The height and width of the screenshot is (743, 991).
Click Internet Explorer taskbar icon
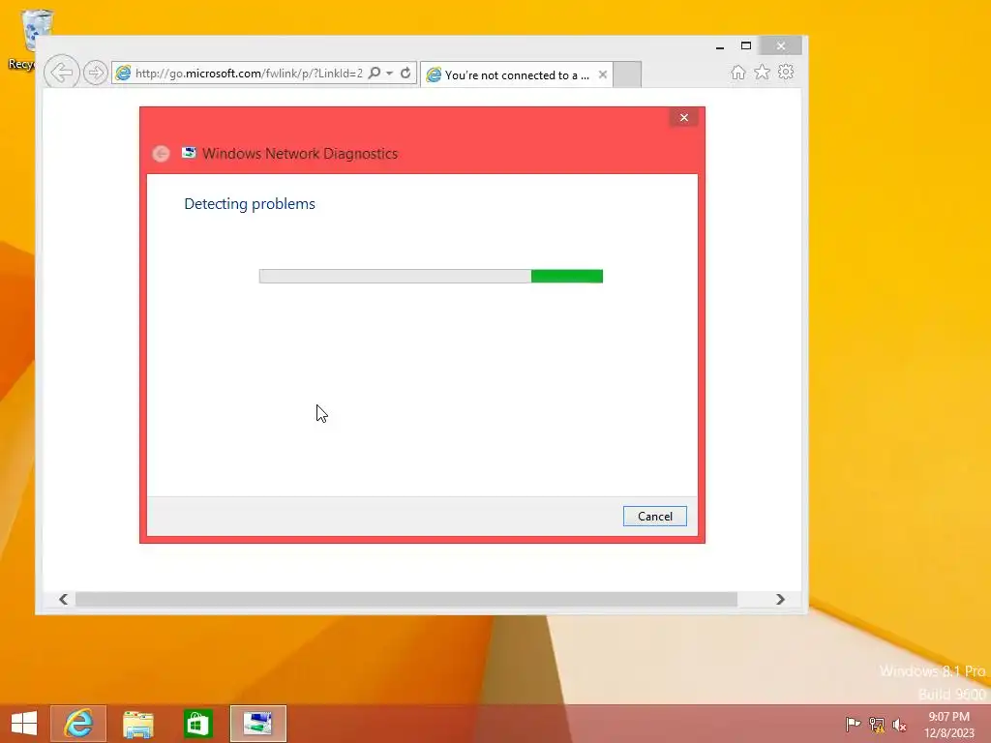pyautogui.click(x=78, y=724)
